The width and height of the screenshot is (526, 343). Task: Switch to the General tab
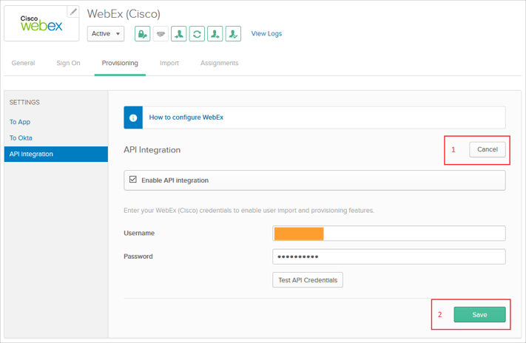pos(23,64)
